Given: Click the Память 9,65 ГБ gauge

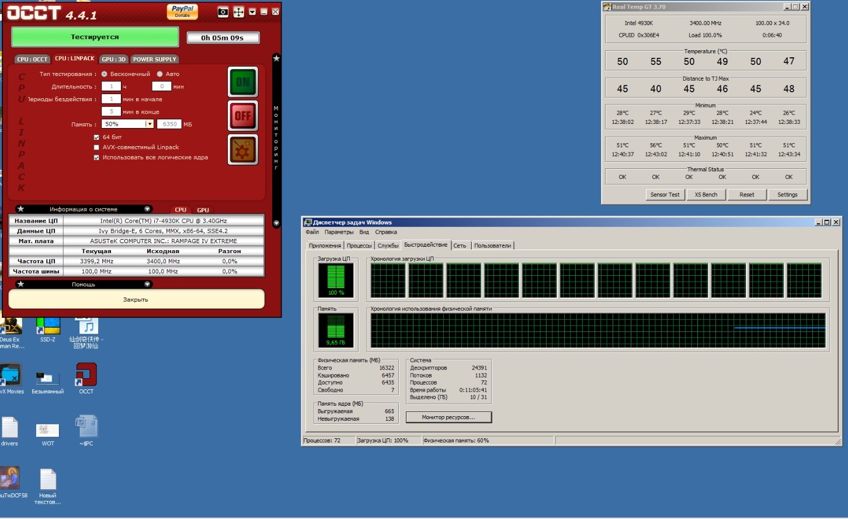Looking at the screenshot, I should coord(336,330).
